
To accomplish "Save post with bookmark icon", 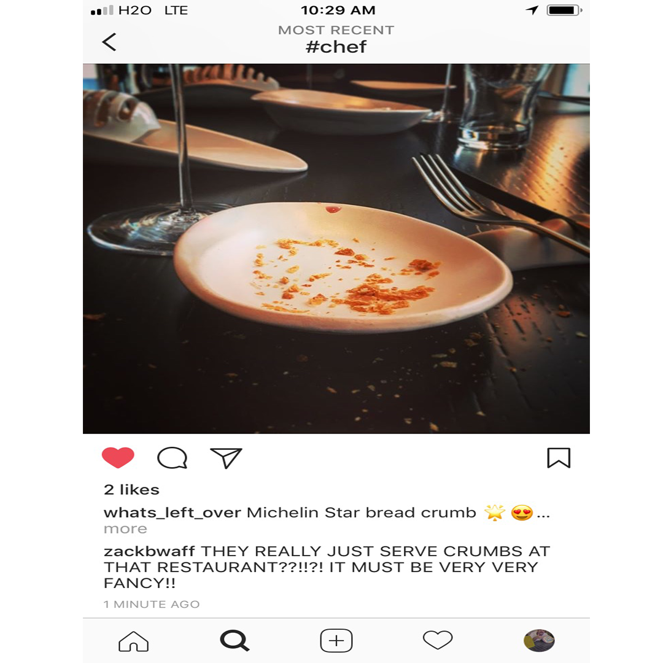I will coord(559,458).
